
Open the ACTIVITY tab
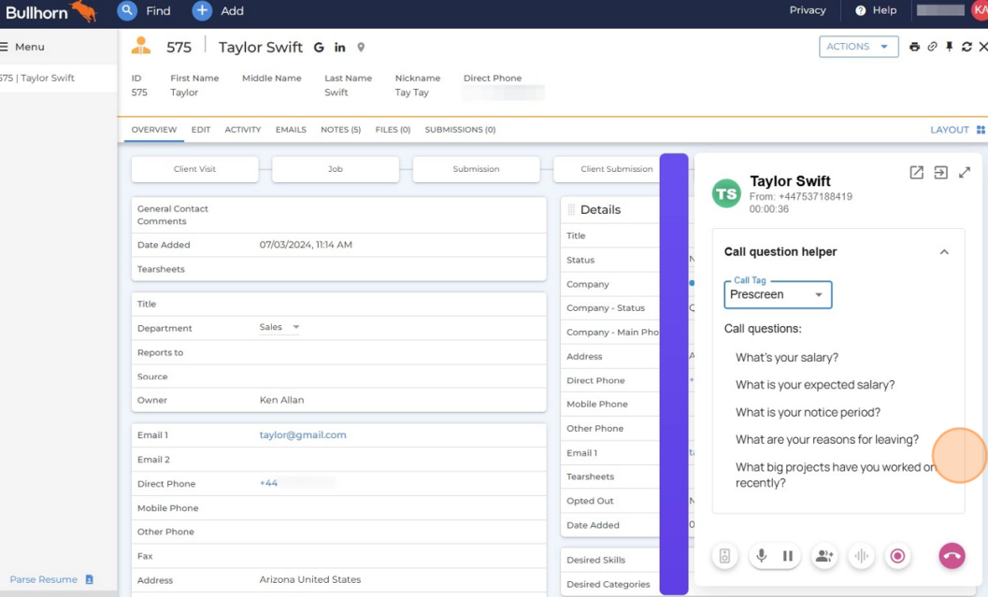pos(243,130)
